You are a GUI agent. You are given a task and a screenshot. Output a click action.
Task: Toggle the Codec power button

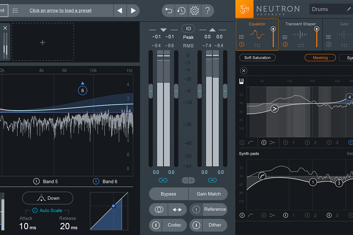(156, 225)
